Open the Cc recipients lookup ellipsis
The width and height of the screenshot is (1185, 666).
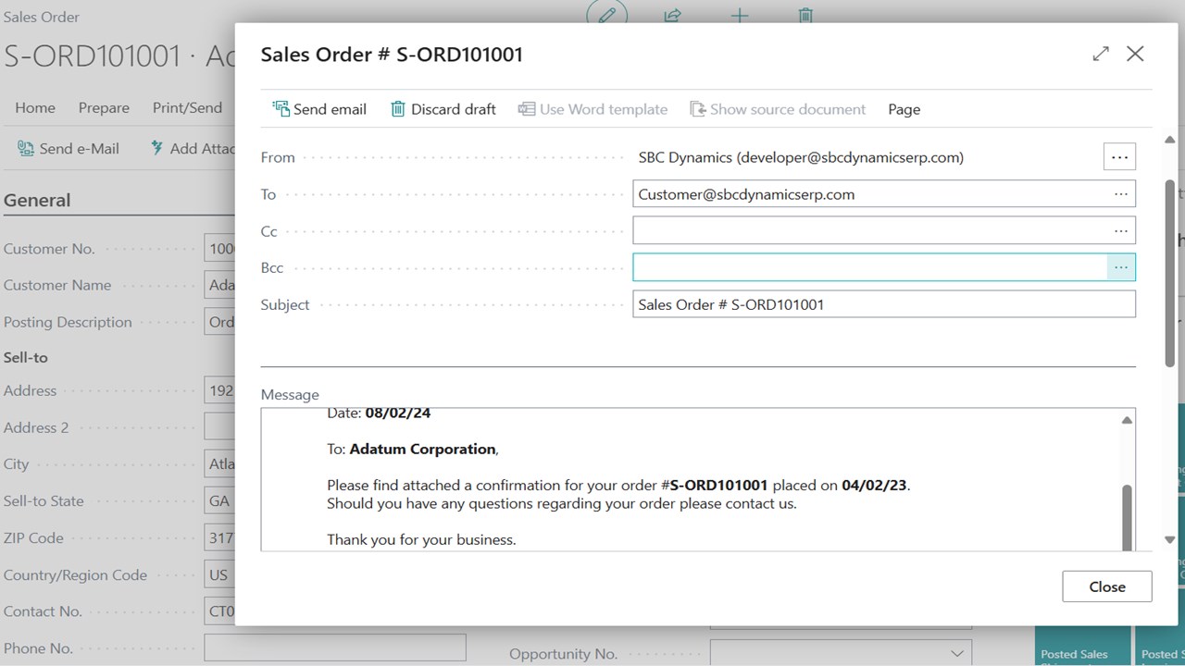(x=1120, y=230)
